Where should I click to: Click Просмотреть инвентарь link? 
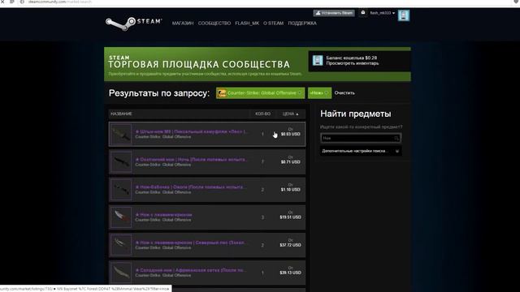click(x=352, y=63)
